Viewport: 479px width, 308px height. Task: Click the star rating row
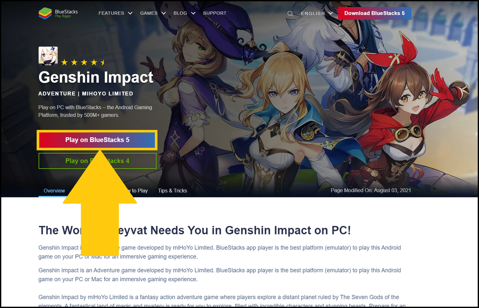tap(83, 62)
